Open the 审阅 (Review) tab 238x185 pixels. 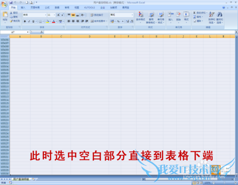[x=67, y=8]
